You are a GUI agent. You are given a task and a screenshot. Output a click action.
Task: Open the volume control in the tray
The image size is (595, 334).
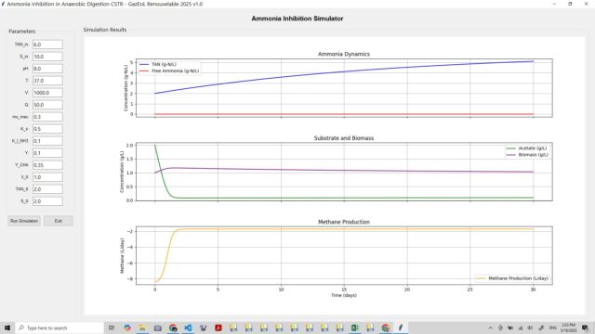[530, 328]
